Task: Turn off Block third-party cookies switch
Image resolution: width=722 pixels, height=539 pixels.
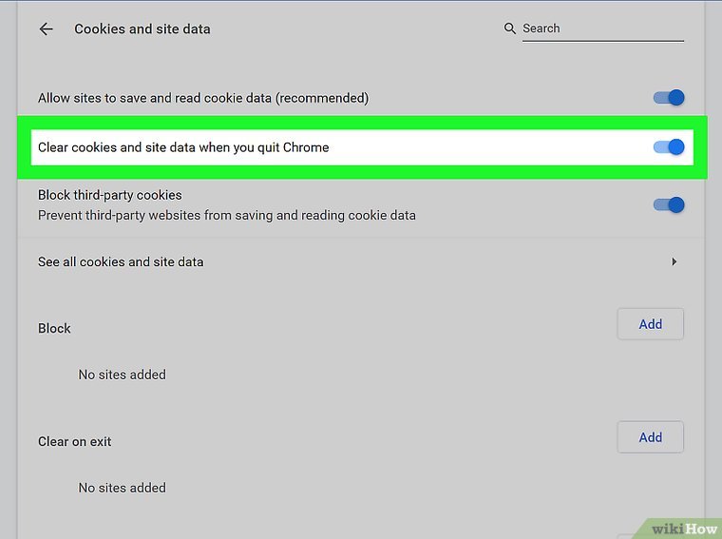Action: 669,204
